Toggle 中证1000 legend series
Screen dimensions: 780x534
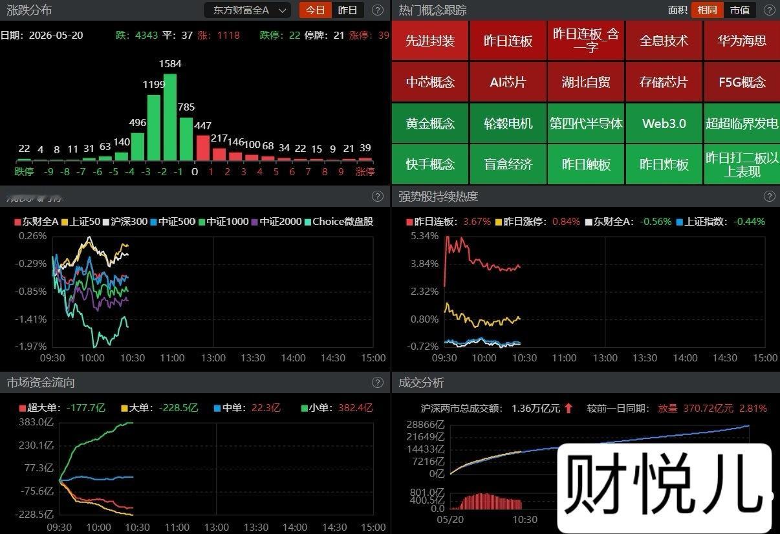click(x=224, y=222)
